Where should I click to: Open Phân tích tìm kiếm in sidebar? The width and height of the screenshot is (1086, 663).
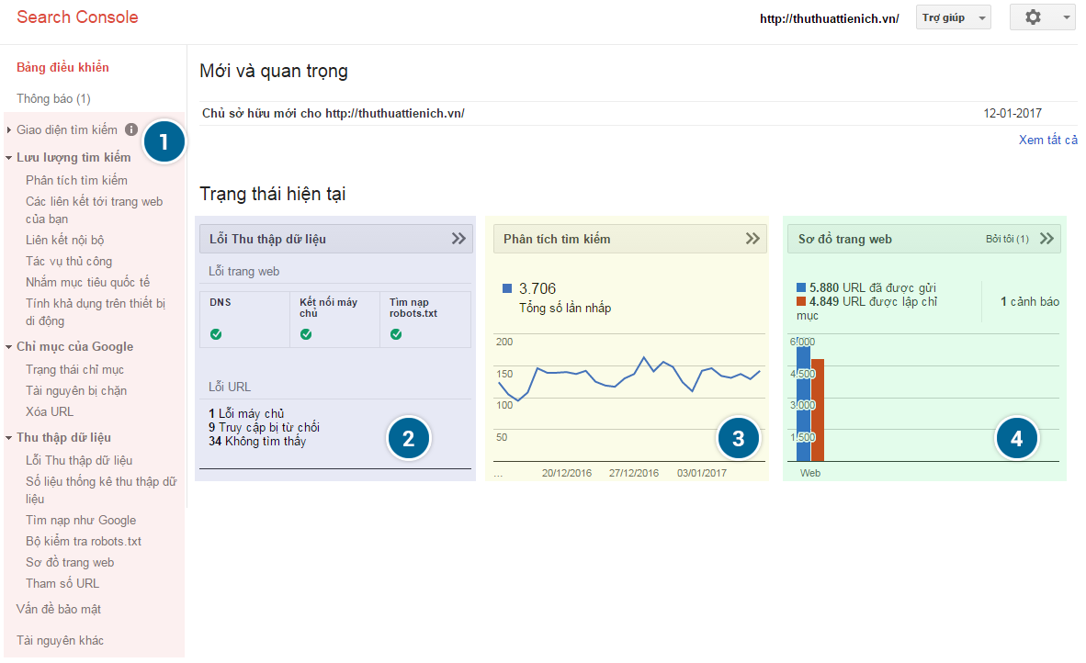[76, 180]
